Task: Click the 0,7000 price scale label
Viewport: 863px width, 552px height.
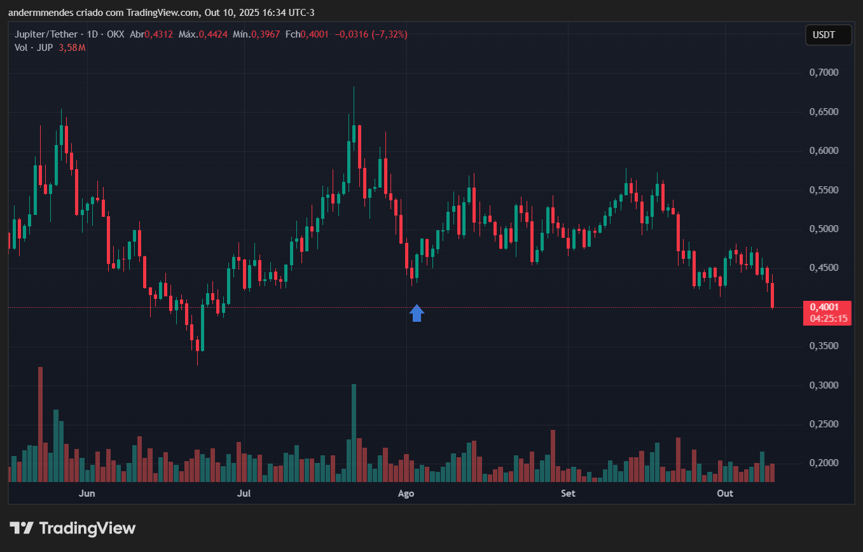Action: (824, 72)
